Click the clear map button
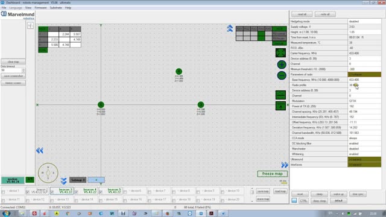The image size is (386, 217). point(13,61)
